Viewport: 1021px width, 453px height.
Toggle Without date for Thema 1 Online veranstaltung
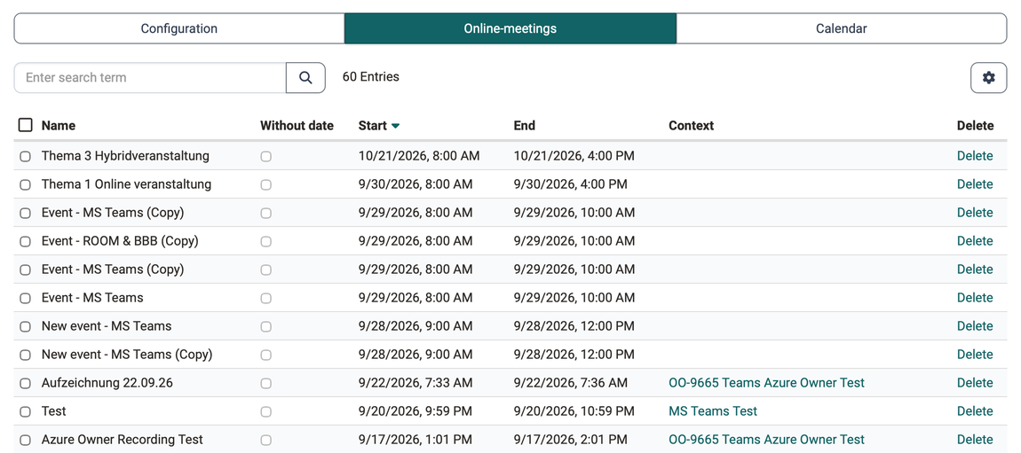265,184
